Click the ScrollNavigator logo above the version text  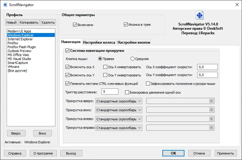200,15
